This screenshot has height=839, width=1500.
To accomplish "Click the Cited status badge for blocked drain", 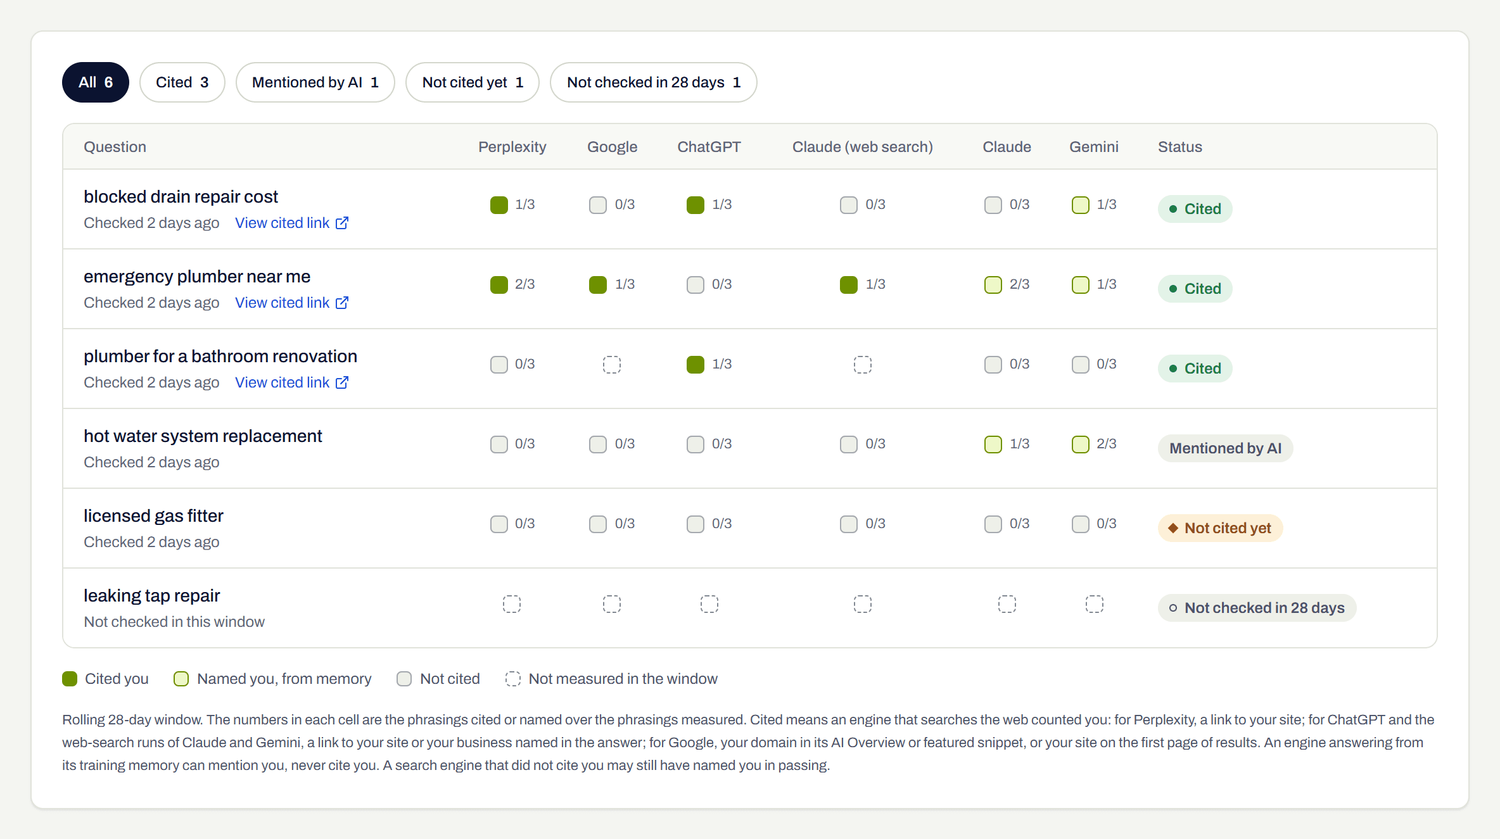I will click(x=1195, y=209).
